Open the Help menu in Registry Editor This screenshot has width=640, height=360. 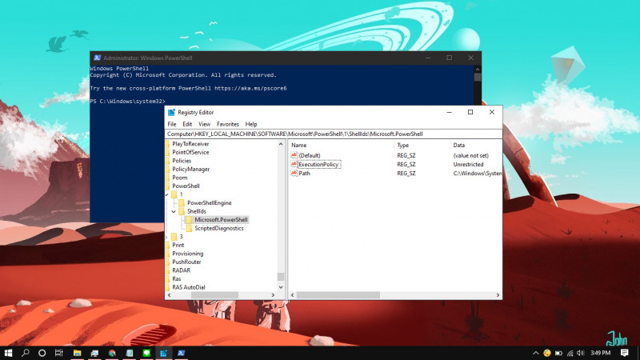pyautogui.click(x=251, y=124)
